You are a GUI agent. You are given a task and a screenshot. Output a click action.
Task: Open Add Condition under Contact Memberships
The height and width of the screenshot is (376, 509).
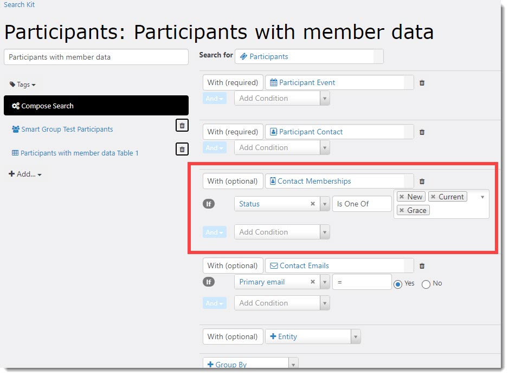[282, 232]
